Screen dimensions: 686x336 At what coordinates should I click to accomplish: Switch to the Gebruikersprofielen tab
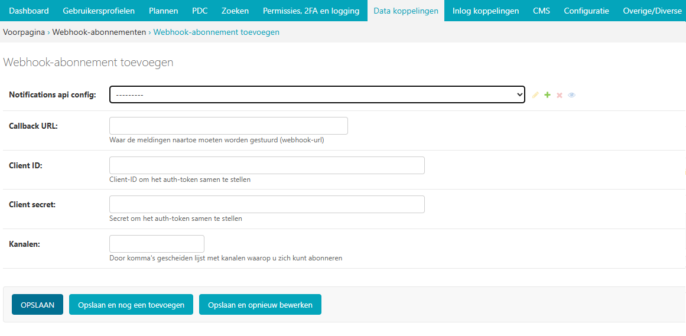[99, 11]
